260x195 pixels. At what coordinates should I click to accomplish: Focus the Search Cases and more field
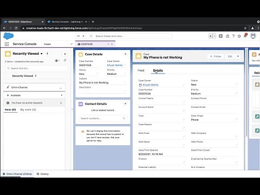(x=130, y=36)
